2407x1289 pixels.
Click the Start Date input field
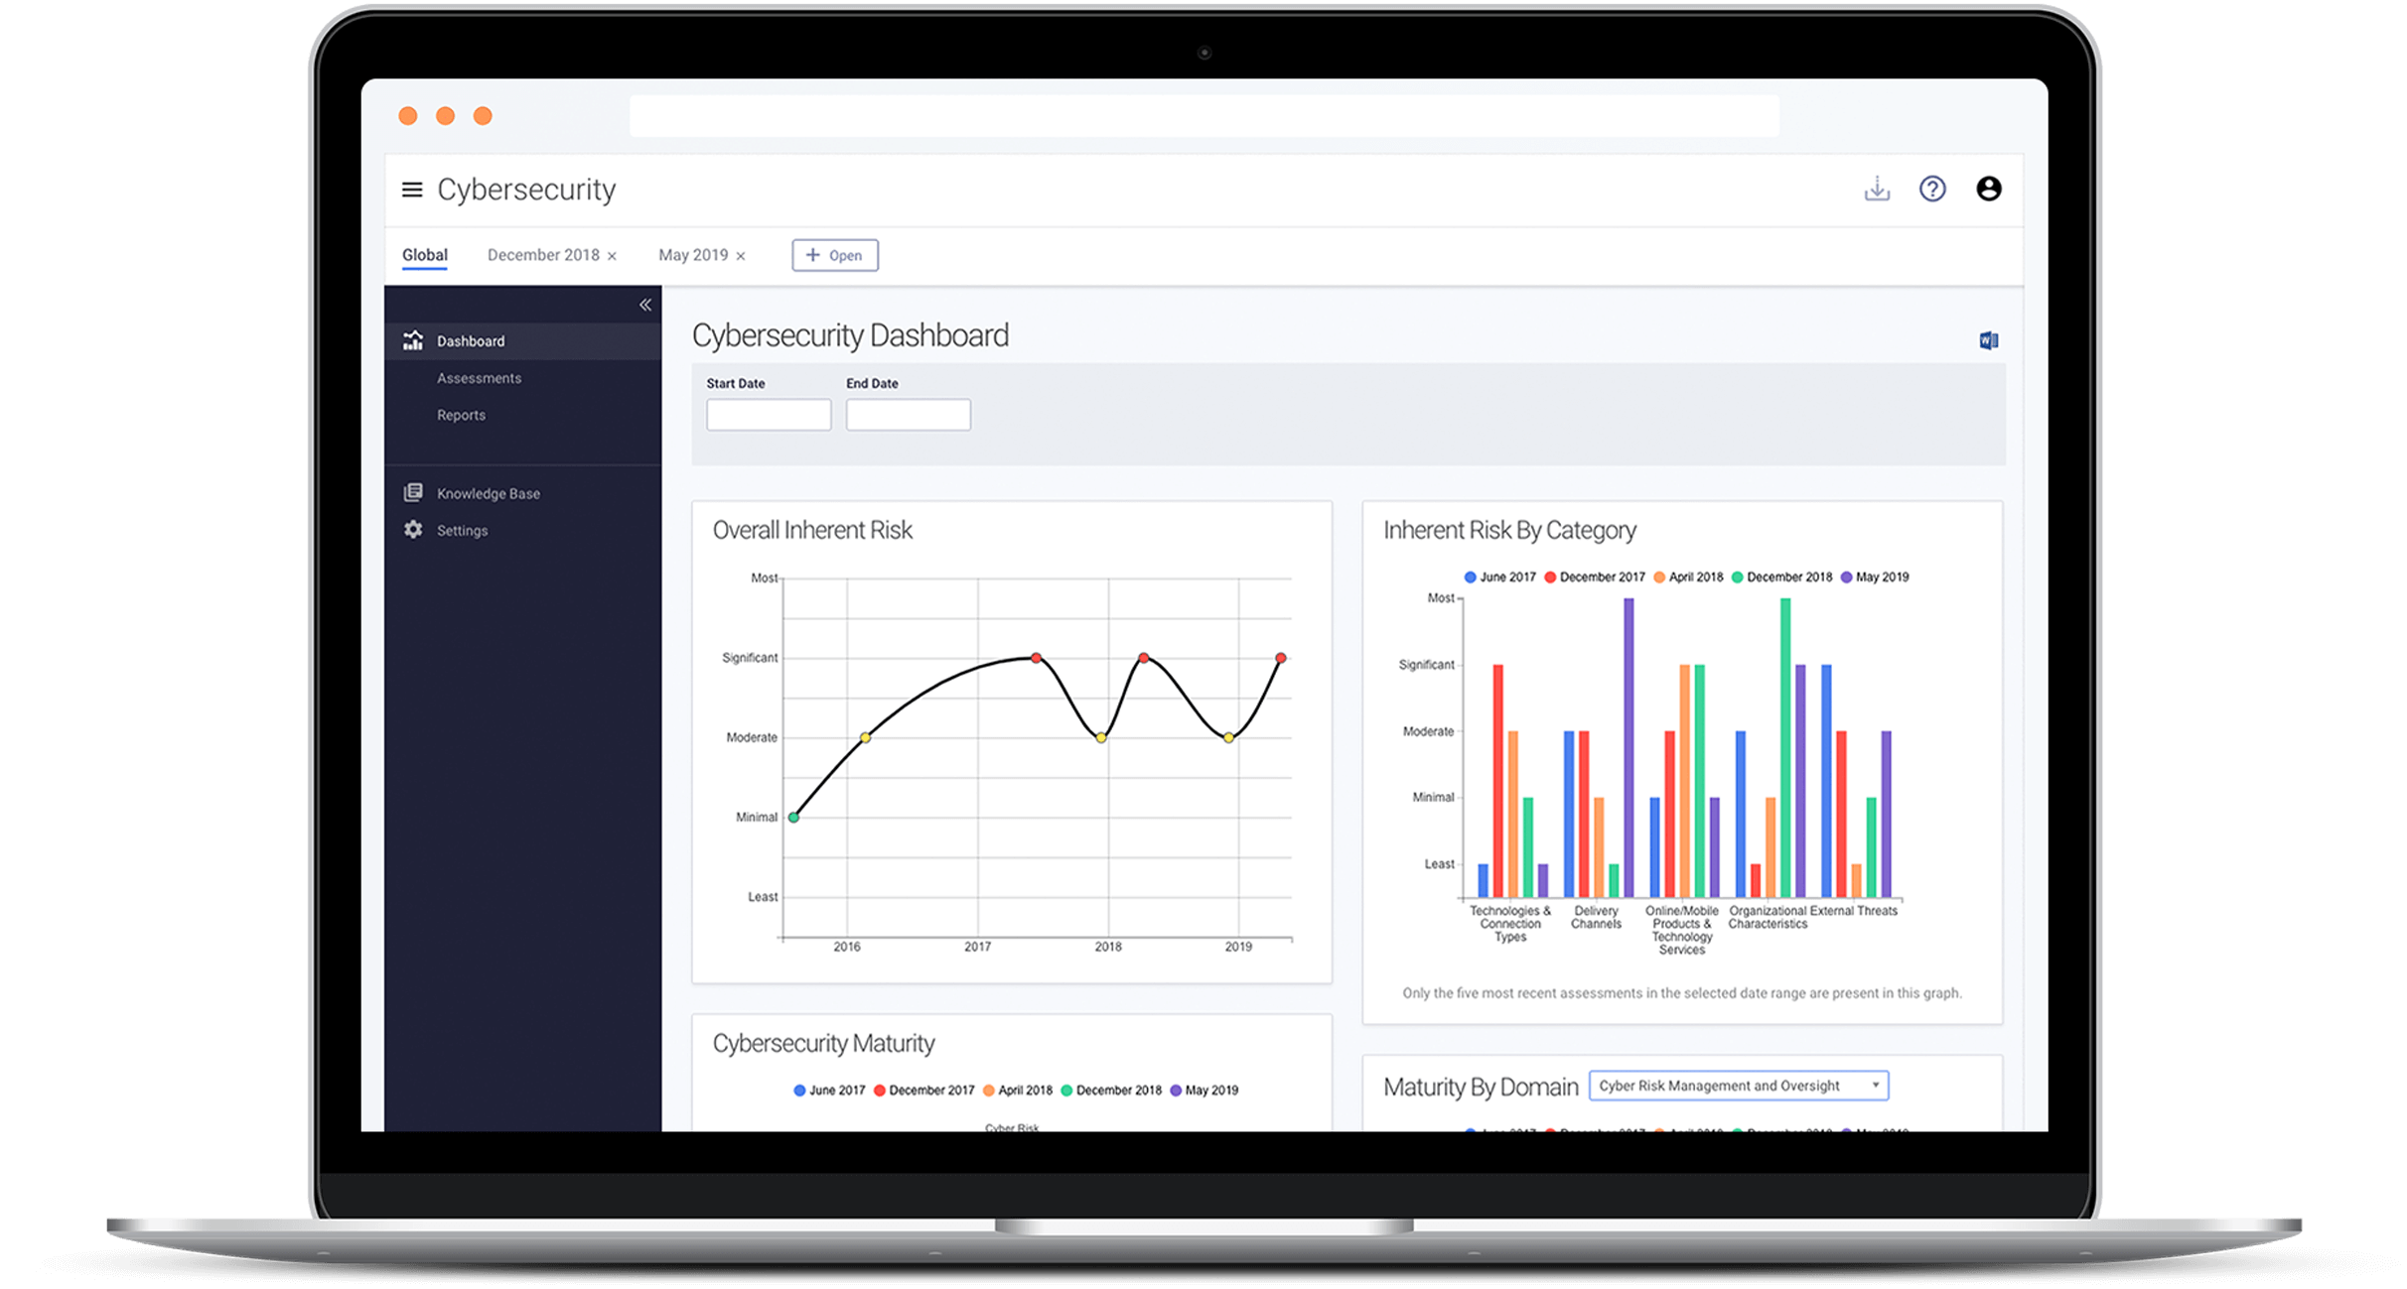pos(769,415)
